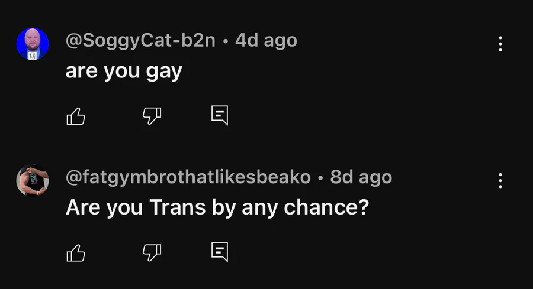533x289 pixels.
Task: Click the '8d ago' timestamp
Action: (361, 177)
